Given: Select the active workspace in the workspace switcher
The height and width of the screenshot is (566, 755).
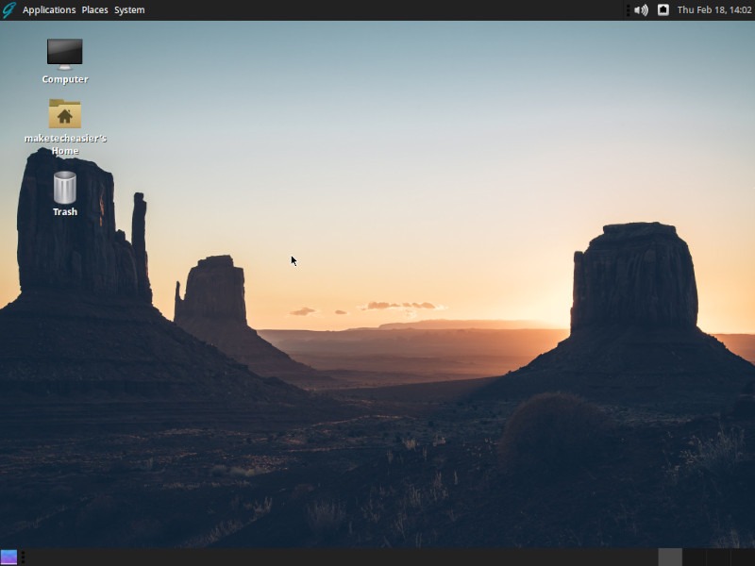Looking at the screenshot, I should (670, 557).
